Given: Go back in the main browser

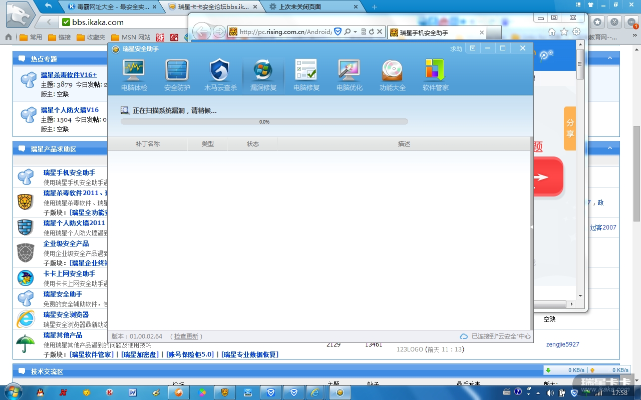Looking at the screenshot, I should click(x=49, y=22).
